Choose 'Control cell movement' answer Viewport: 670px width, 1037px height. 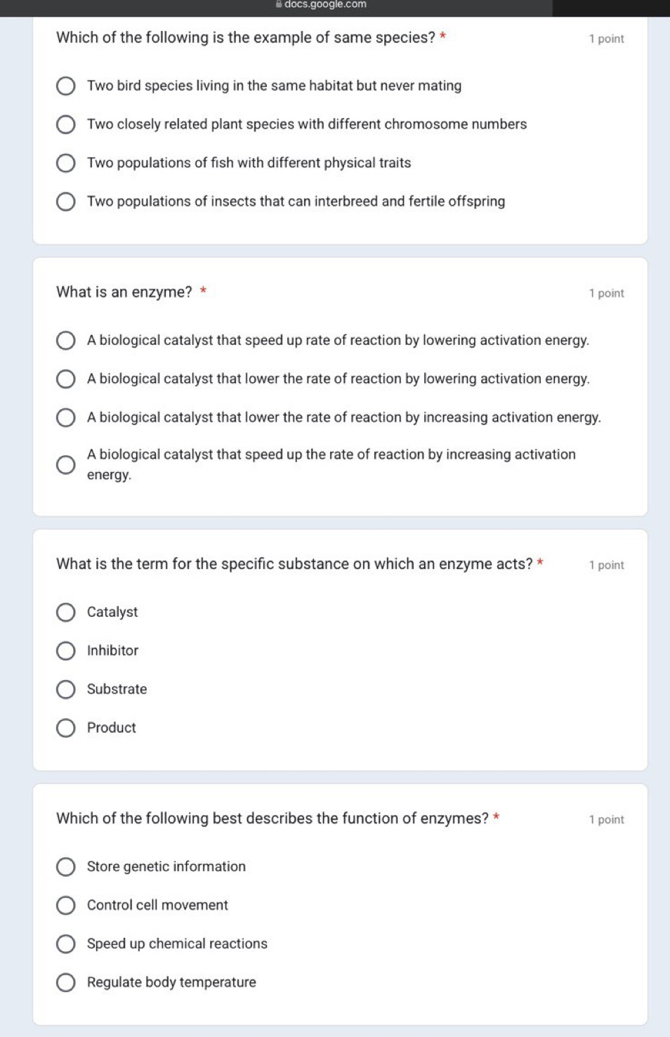coord(65,906)
